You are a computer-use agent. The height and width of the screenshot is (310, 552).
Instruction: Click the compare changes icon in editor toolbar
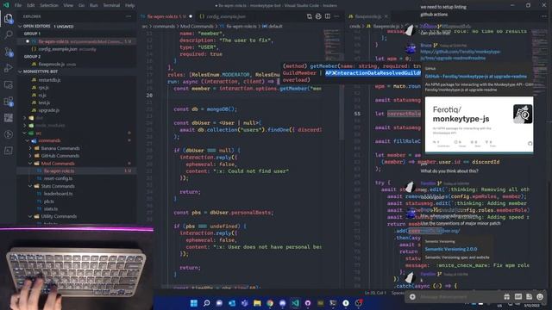pyautogui.click(x=310, y=16)
